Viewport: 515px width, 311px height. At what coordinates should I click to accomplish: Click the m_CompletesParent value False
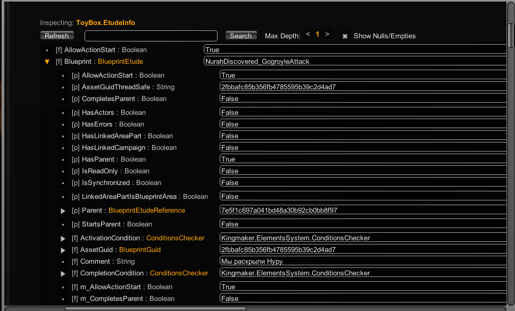click(x=363, y=299)
